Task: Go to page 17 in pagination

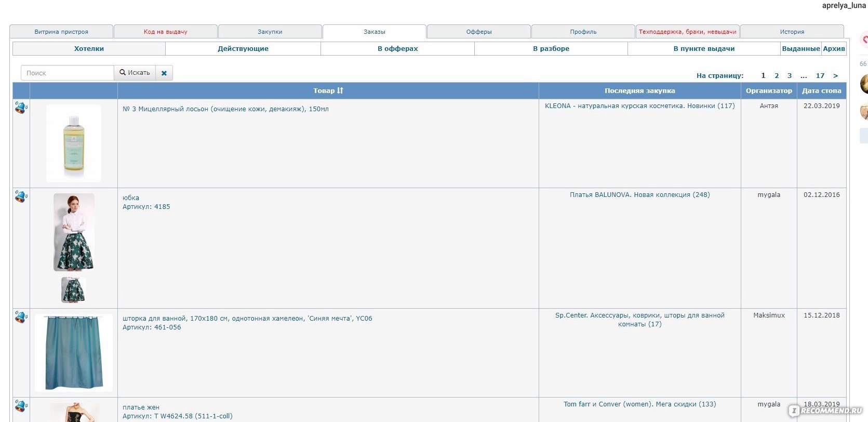Action: click(x=820, y=75)
